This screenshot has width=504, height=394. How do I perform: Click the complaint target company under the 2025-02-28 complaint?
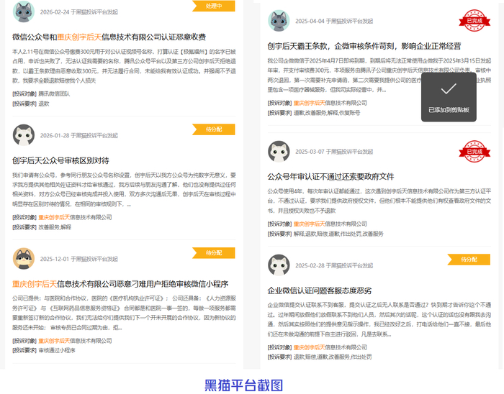pos(330,347)
